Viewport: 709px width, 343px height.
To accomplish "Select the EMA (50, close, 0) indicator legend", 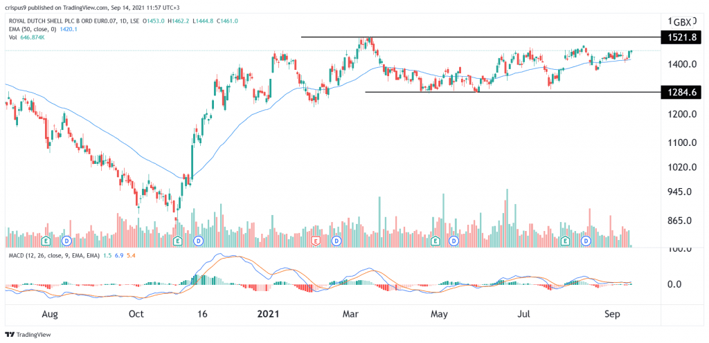I will tap(35, 29).
